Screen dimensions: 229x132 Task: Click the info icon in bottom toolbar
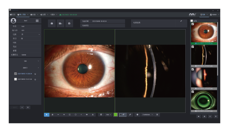tap(137, 115)
